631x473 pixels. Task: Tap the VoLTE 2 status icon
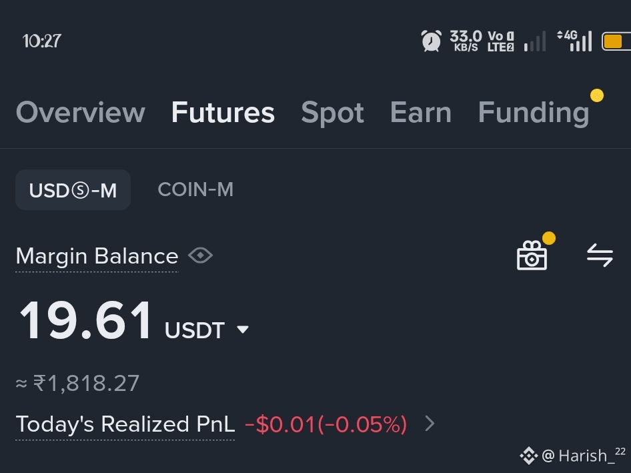[x=501, y=41]
